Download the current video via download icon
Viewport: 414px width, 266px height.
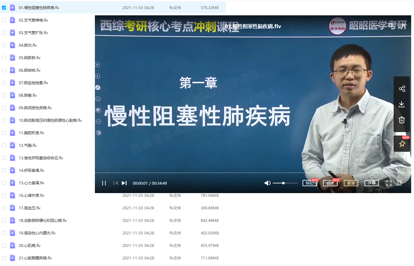point(402,104)
